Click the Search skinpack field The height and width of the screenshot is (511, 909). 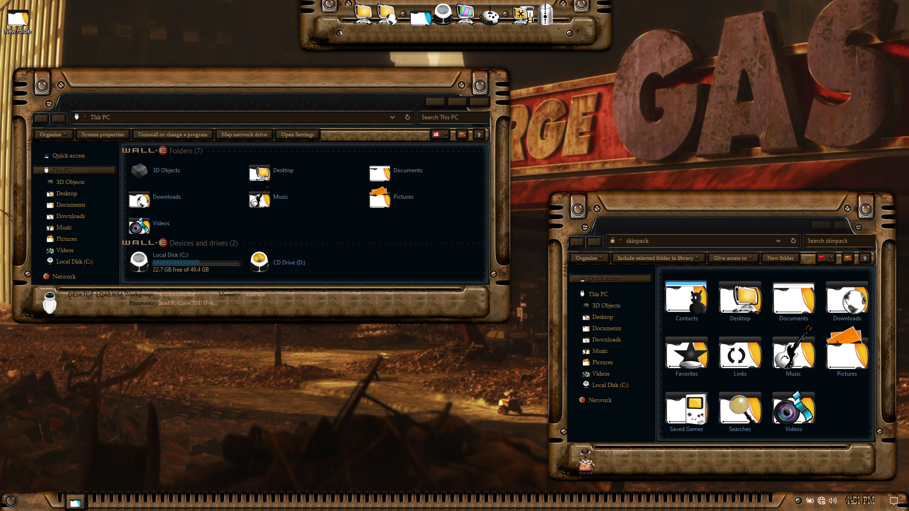coord(838,241)
